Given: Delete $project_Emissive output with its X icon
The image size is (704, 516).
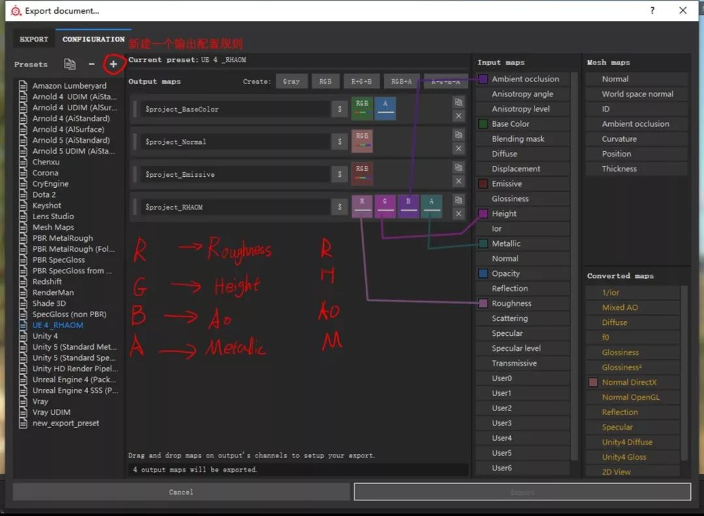Looking at the screenshot, I should (458, 181).
